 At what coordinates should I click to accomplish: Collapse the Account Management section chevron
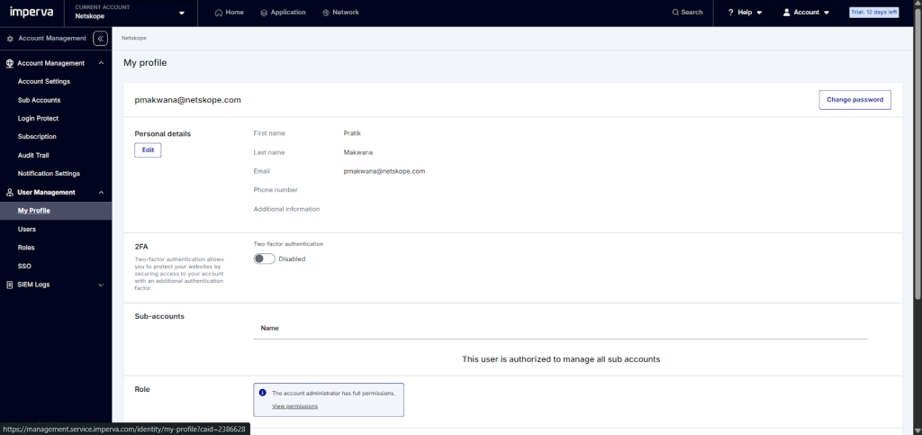[101, 63]
